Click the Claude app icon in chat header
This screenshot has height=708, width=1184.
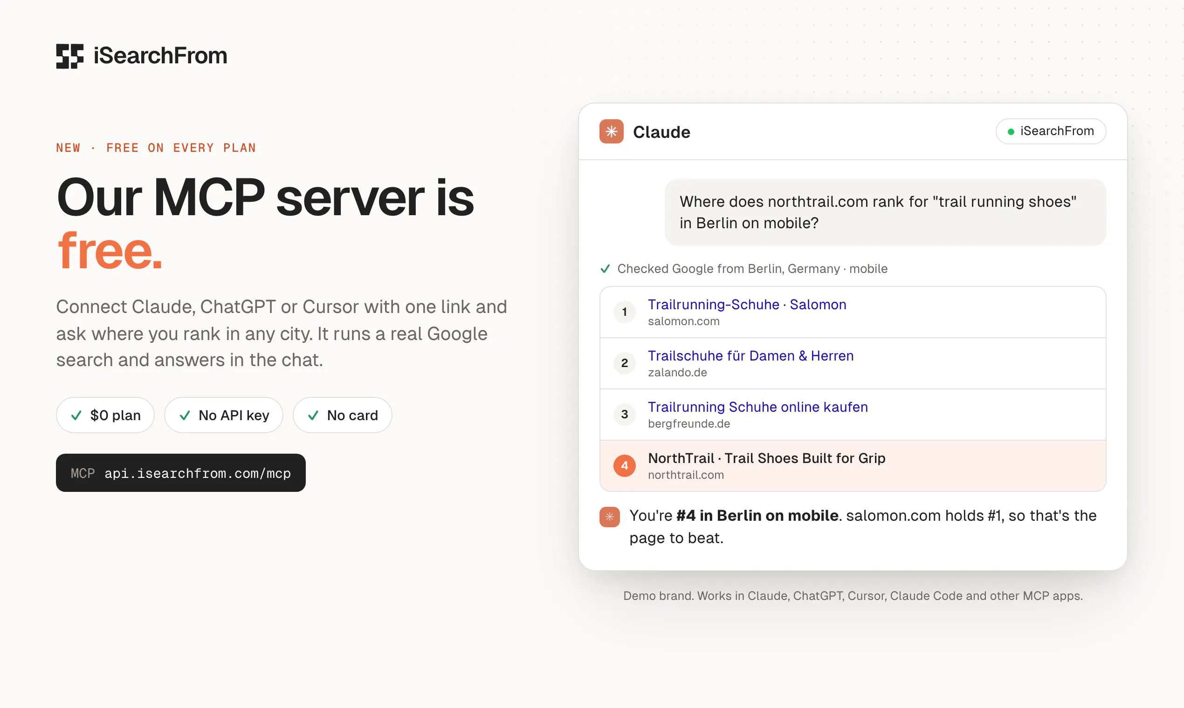tap(612, 131)
